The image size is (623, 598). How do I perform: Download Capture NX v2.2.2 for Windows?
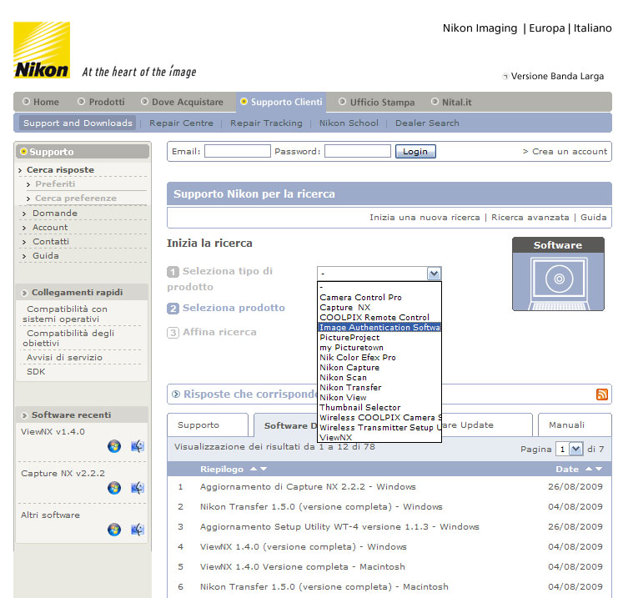114,488
